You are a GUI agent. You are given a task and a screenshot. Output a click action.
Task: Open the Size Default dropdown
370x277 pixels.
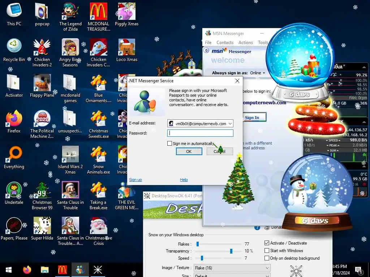coord(232,275)
